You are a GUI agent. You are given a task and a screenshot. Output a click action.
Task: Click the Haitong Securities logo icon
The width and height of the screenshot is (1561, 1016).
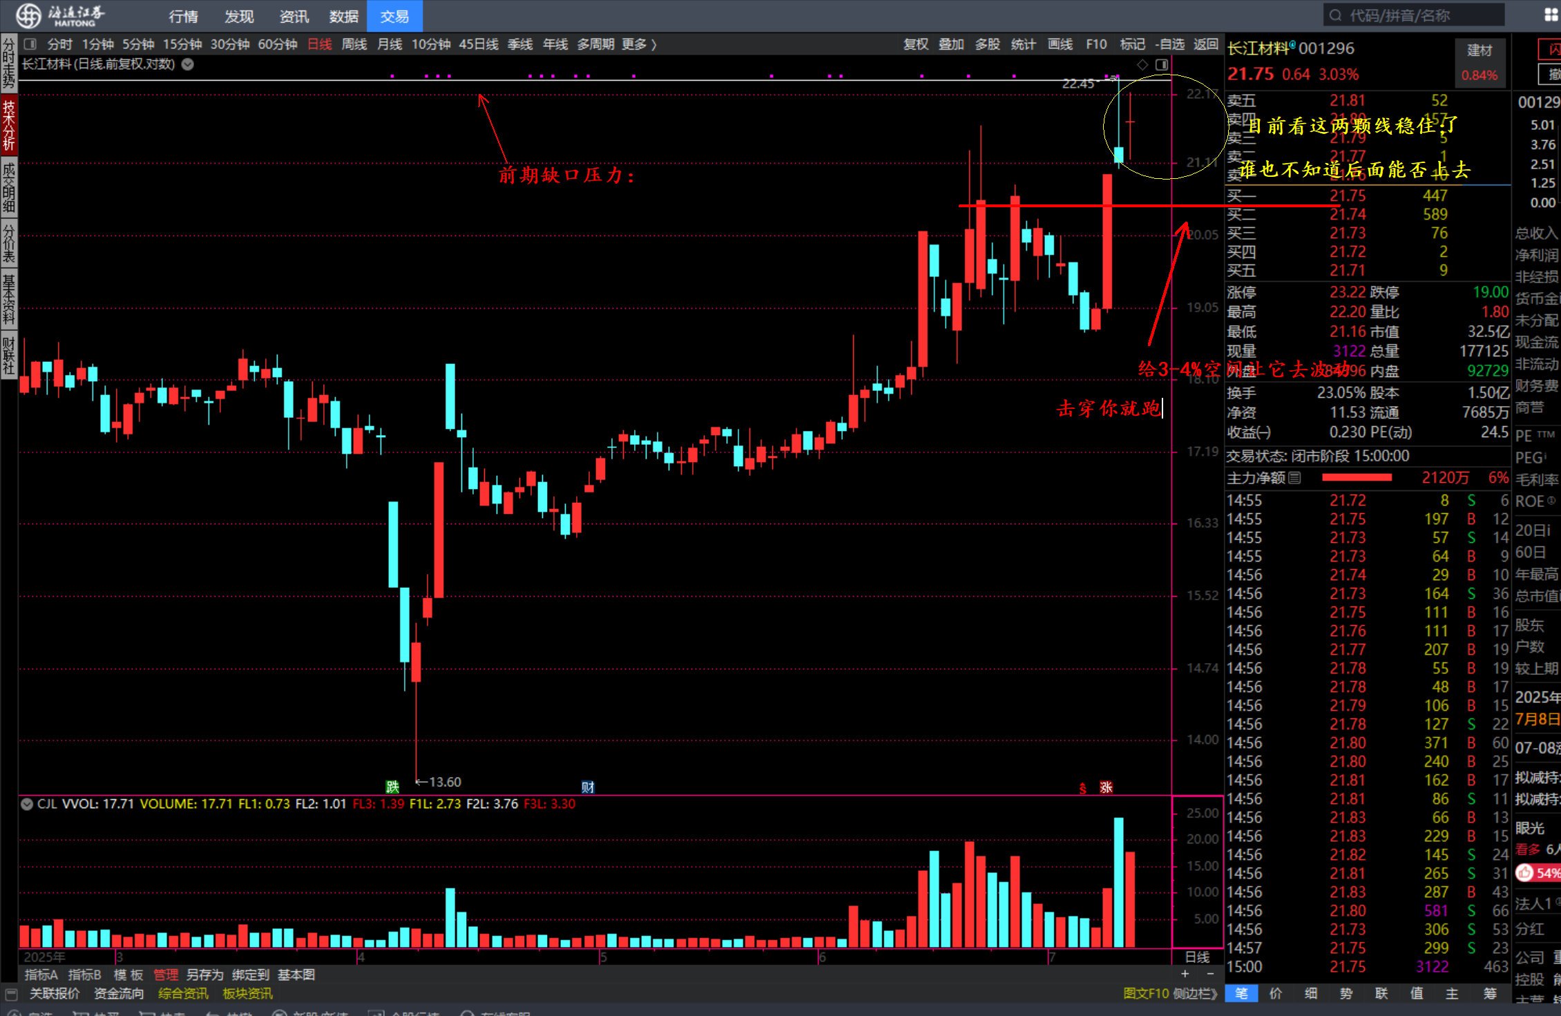coord(29,15)
